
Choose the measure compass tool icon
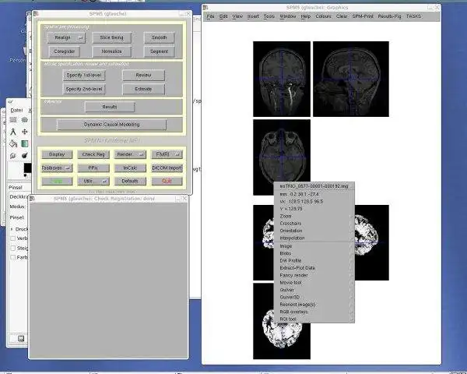[13, 132]
